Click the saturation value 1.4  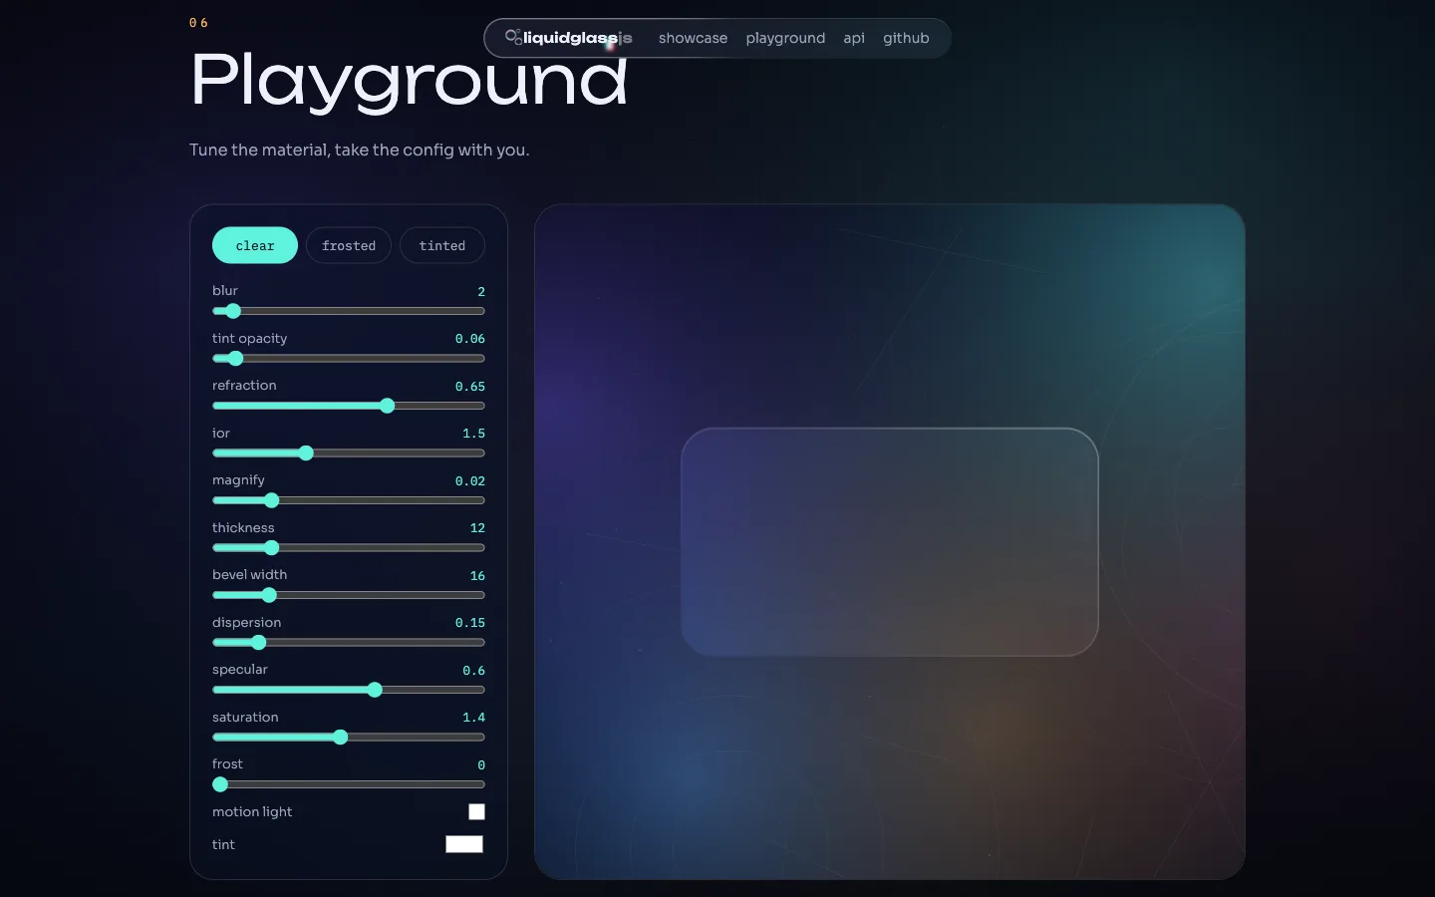(x=474, y=718)
